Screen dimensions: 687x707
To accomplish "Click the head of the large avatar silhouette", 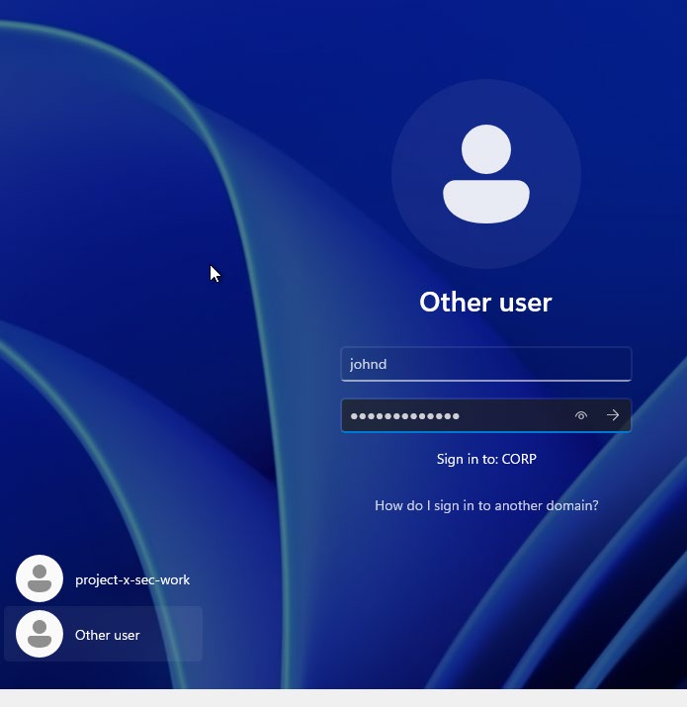I will [x=485, y=149].
